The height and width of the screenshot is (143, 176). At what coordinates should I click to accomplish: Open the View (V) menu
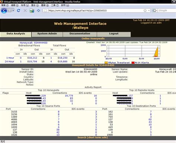(x=25, y=6)
